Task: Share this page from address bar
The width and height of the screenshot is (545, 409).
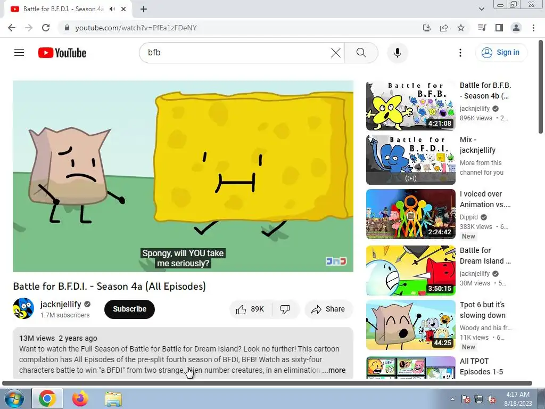Action: pyautogui.click(x=444, y=28)
